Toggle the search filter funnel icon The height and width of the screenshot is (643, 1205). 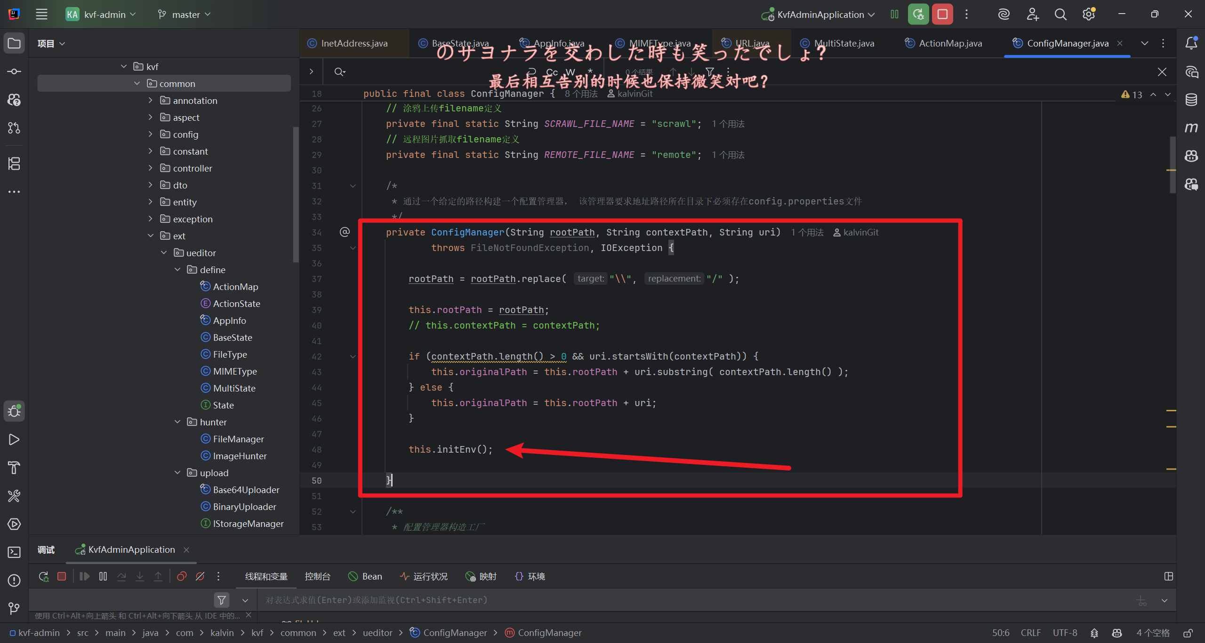[710, 72]
